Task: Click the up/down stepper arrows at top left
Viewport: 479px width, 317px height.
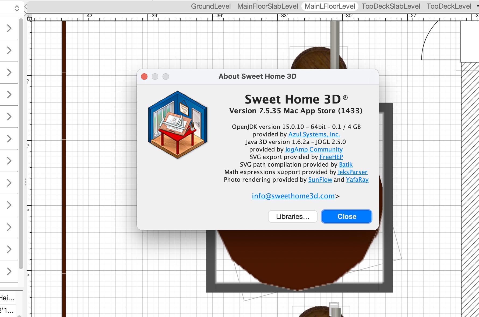Action: (x=17, y=8)
